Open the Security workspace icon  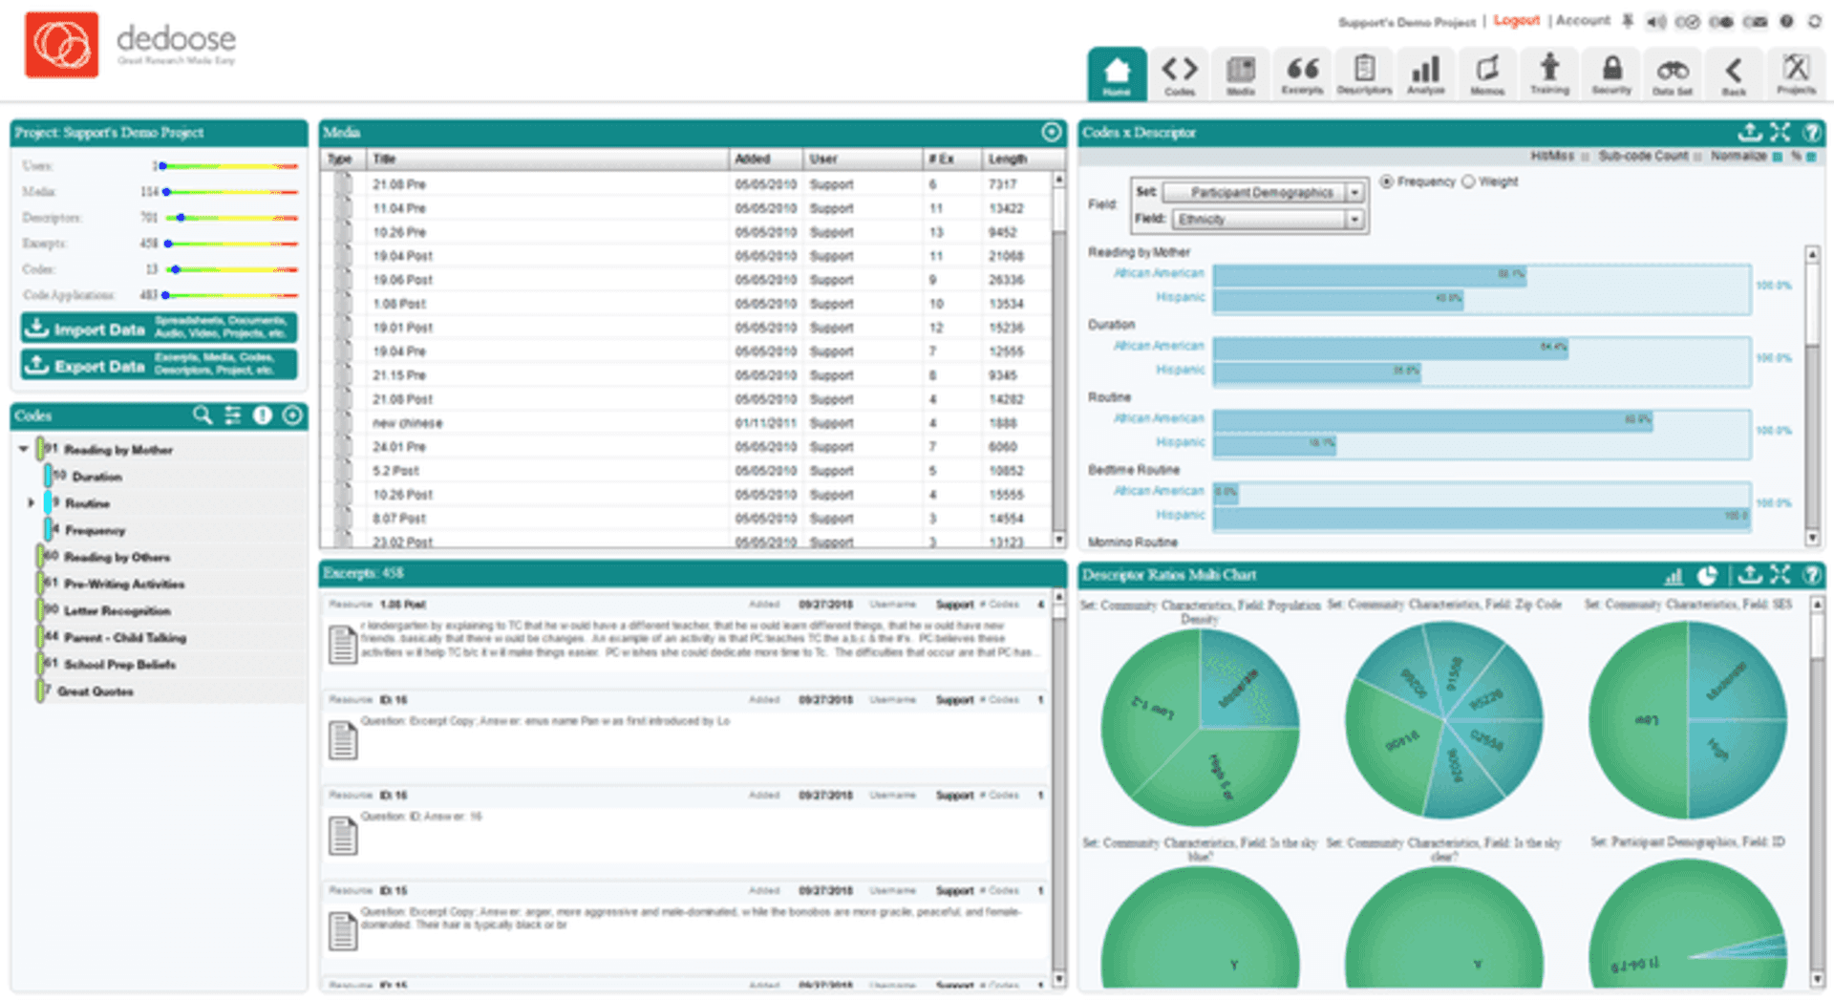tap(1610, 73)
